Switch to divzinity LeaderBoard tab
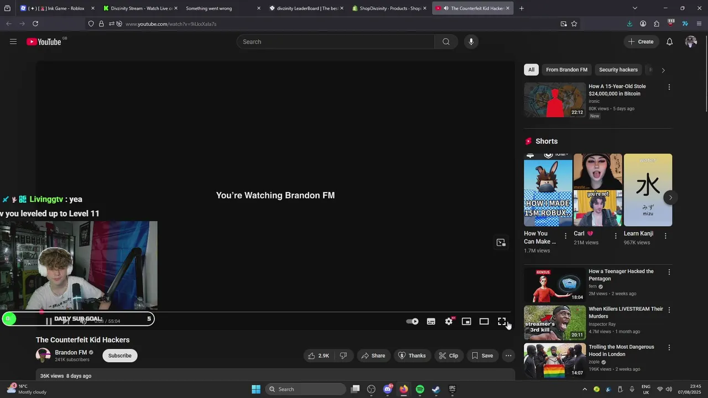708x398 pixels. coord(306,8)
